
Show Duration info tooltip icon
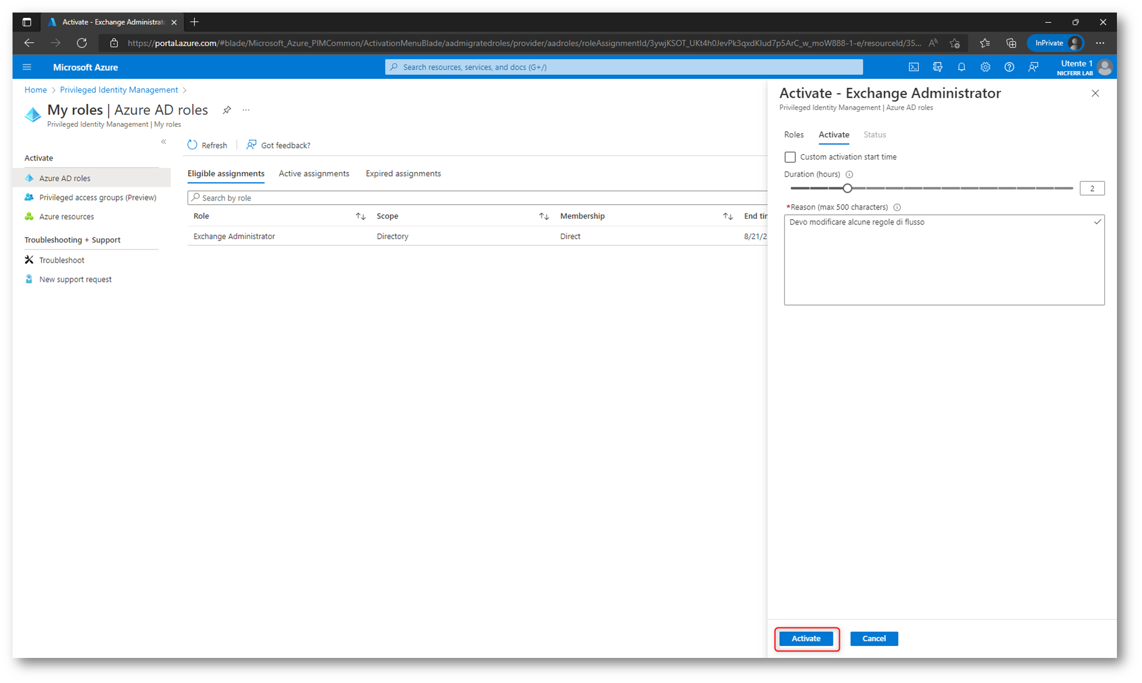(x=849, y=174)
